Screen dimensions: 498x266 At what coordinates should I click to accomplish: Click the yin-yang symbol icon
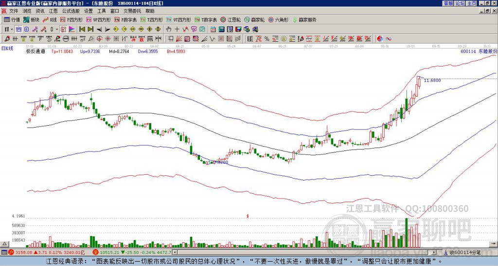[380, 39]
